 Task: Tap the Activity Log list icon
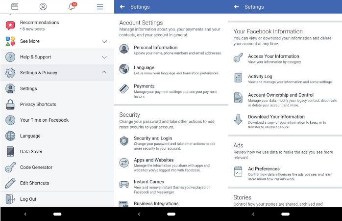(238, 78)
